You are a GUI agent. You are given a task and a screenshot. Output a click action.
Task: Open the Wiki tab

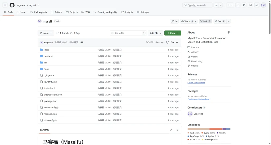[86, 12]
